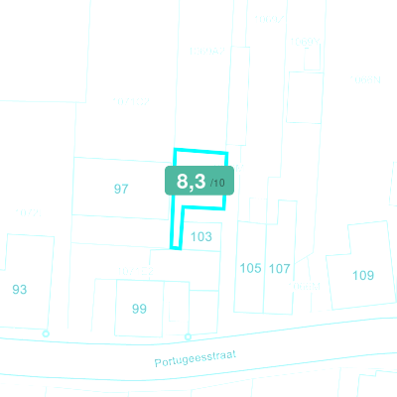Image resolution: width=397 pixels, height=397 pixels.
Task: Select building labeled 109
Action: [x=363, y=275]
